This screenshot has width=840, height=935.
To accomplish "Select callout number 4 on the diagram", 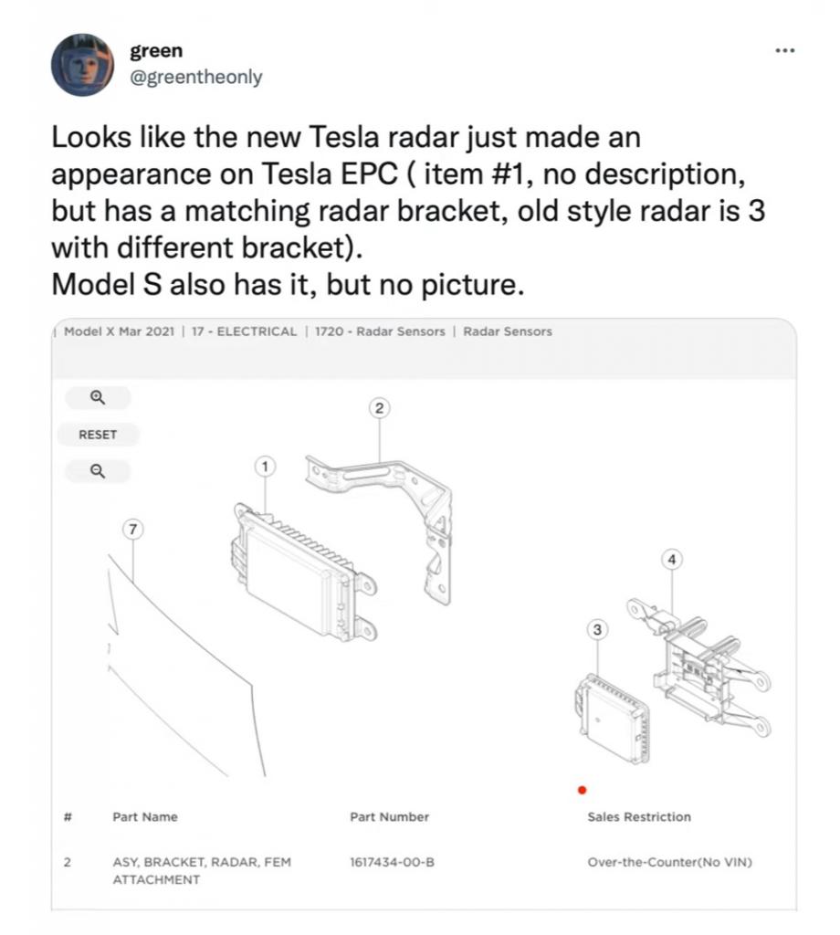I will tap(673, 559).
